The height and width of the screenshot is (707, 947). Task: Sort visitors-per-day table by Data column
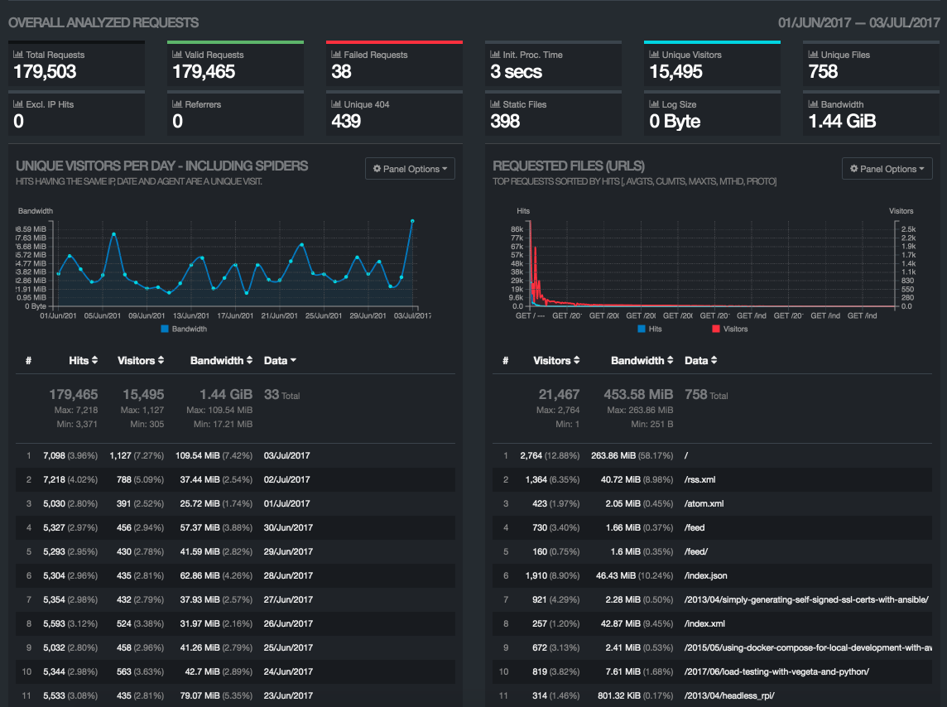280,360
